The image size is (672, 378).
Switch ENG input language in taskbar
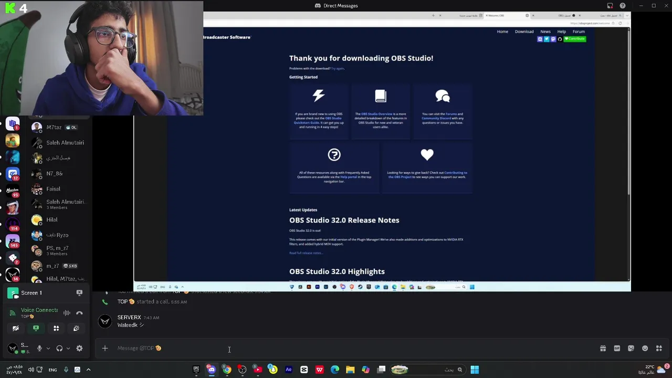[52, 370]
